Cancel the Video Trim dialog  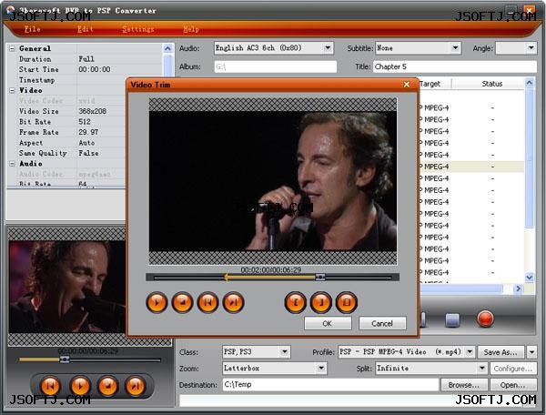coord(382,323)
